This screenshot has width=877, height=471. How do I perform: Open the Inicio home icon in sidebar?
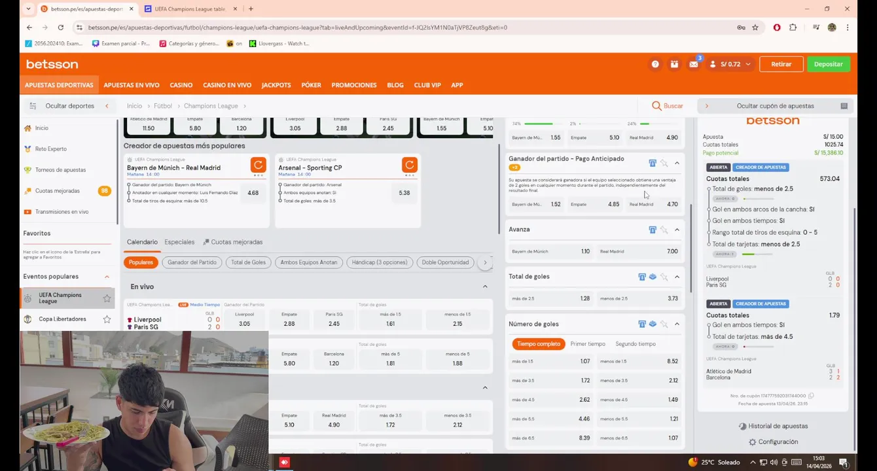pyautogui.click(x=27, y=128)
